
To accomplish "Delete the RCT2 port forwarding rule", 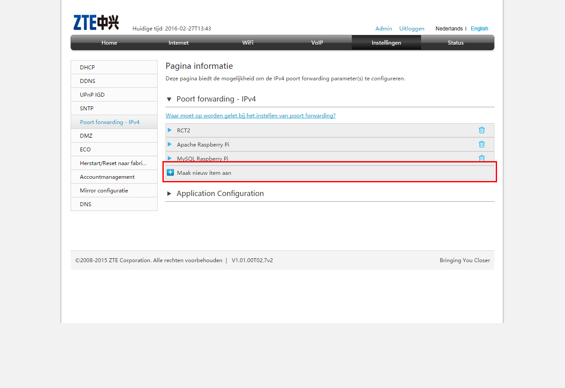I will coord(482,130).
